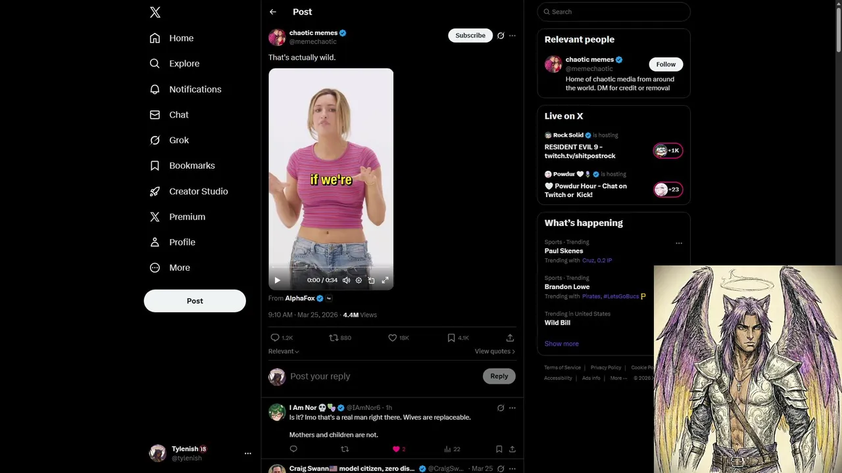Screen dimensions: 842x473
Task: Follow chaotic memes in Relevant people
Action: (666, 64)
